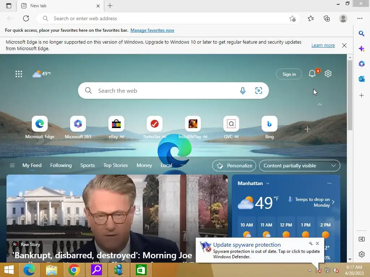Open Outlook in the sidebar
The height and width of the screenshot is (277, 370).
pos(361,79)
